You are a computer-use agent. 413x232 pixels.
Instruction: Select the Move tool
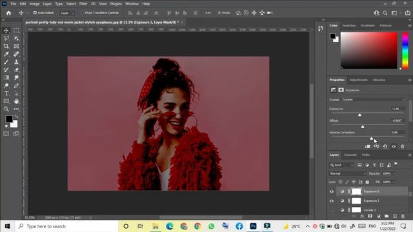(x=6, y=30)
